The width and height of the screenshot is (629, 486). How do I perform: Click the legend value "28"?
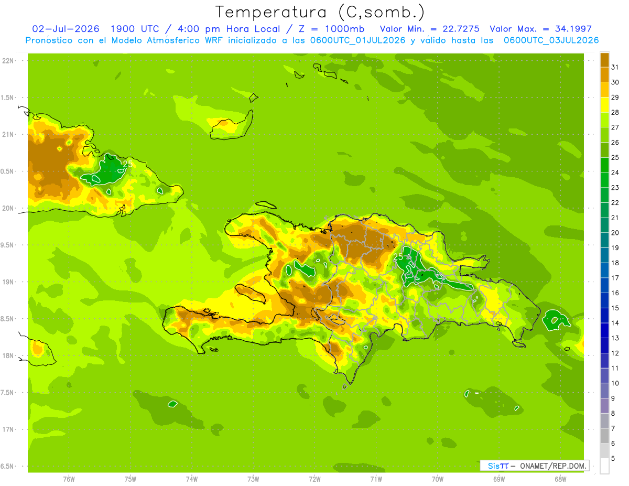coord(615,113)
